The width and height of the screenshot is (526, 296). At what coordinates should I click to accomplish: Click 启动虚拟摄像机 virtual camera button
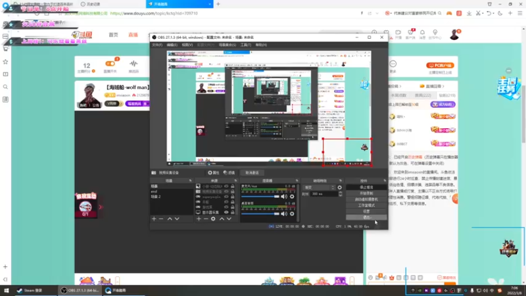[x=366, y=199]
